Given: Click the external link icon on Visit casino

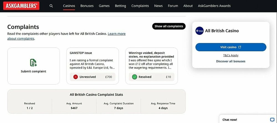Looking at the screenshot, I should tap(240, 47).
